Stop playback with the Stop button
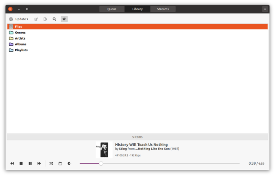275x176 pixels. click(21, 163)
